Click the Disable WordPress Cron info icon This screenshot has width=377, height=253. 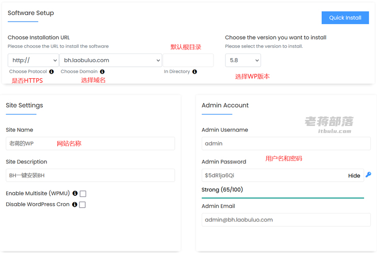(75, 204)
